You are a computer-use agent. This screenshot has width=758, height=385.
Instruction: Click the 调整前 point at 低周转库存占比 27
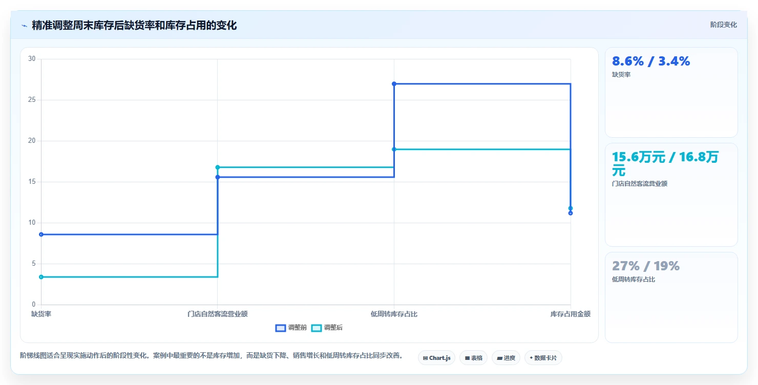394,83
